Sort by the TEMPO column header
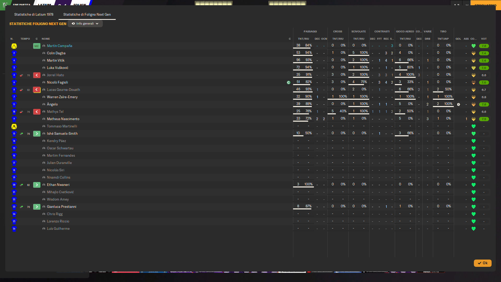501x282 pixels. pyautogui.click(x=25, y=39)
